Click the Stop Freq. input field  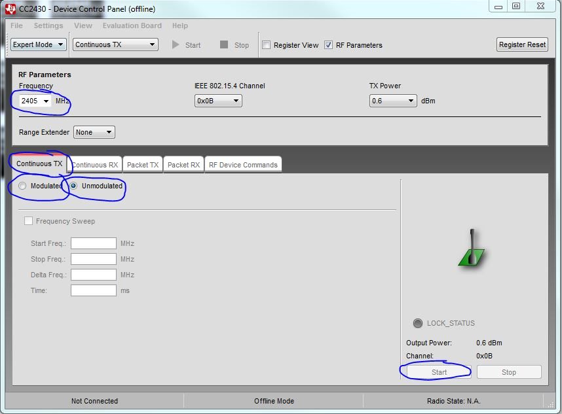pos(94,259)
